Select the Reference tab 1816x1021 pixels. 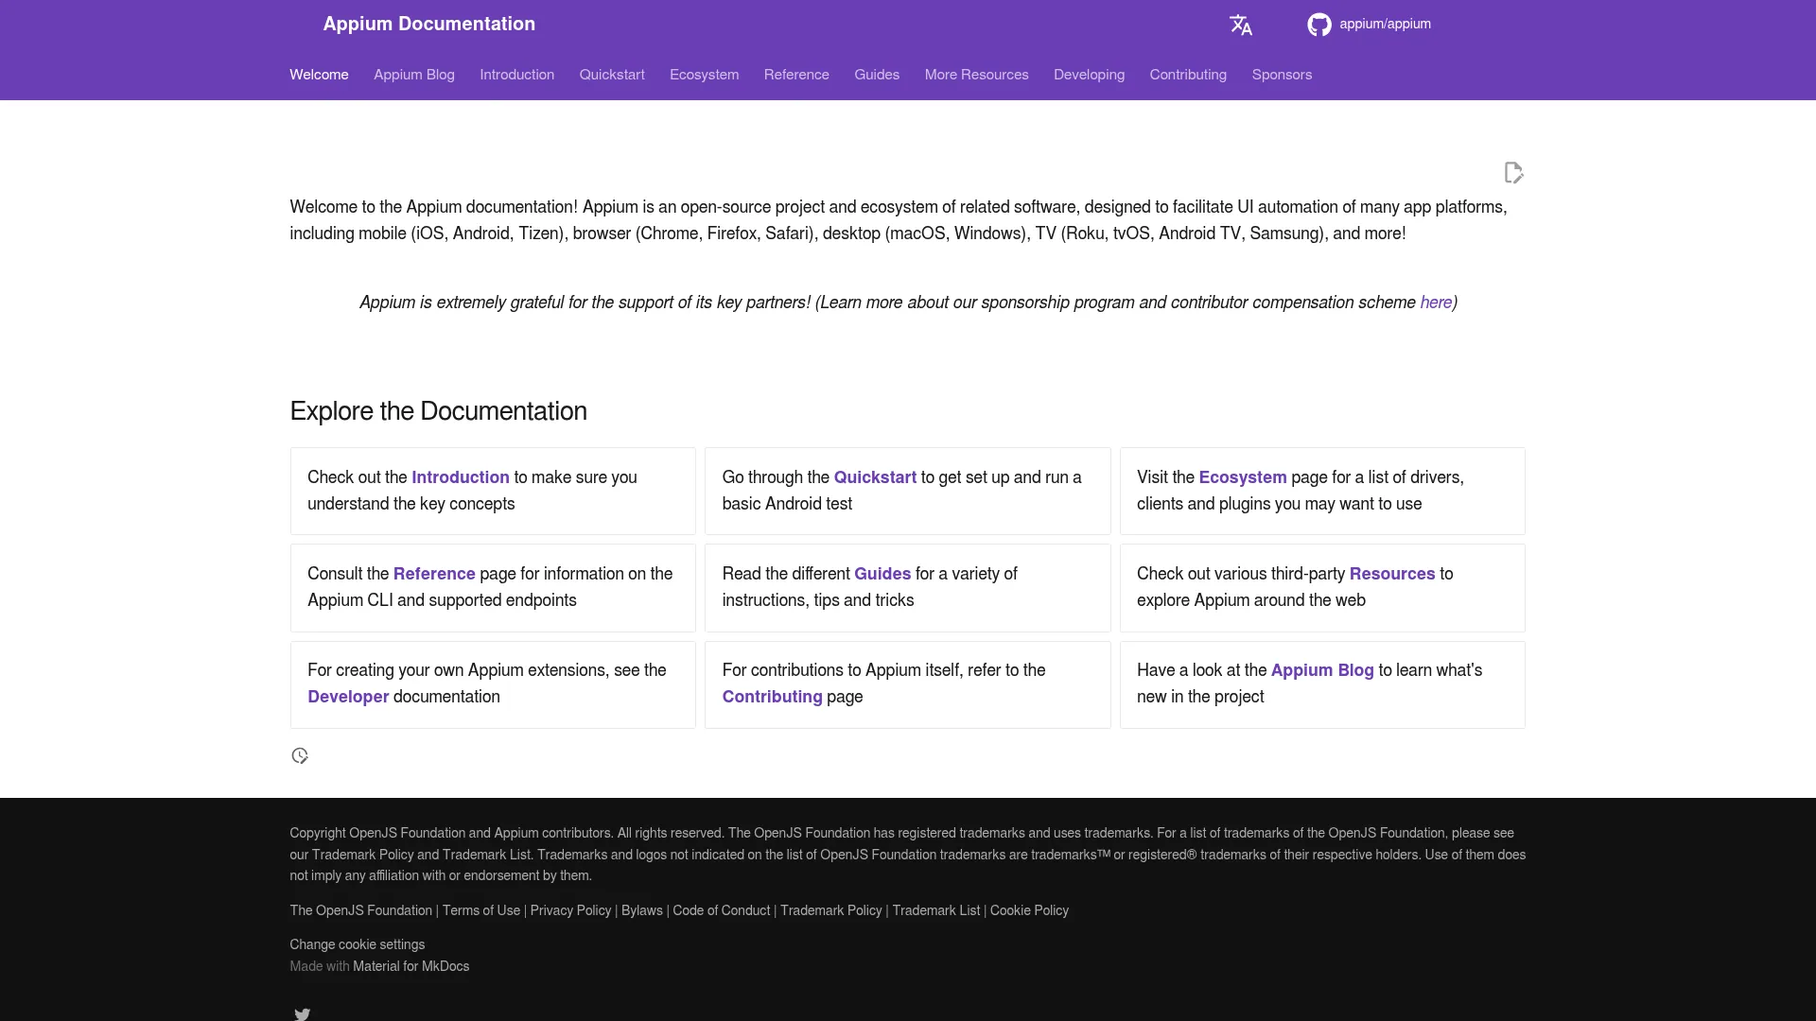coord(796,75)
